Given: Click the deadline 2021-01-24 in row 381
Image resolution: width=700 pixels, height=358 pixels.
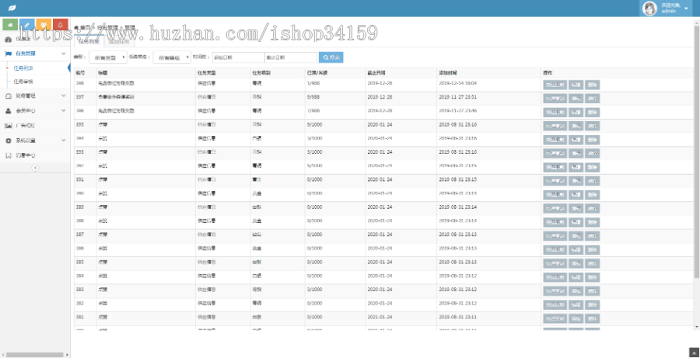Looking at the screenshot, I should tap(380, 317).
